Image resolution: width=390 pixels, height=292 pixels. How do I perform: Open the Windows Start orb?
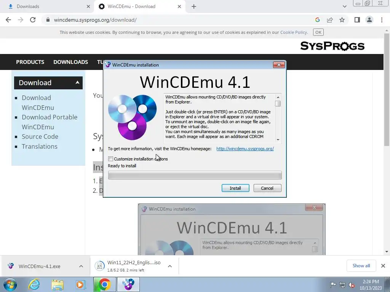[10, 284]
